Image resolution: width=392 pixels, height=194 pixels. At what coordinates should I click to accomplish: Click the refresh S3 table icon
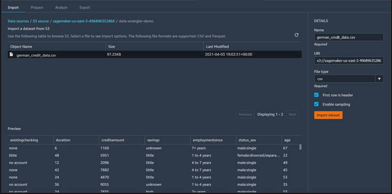pos(296,35)
